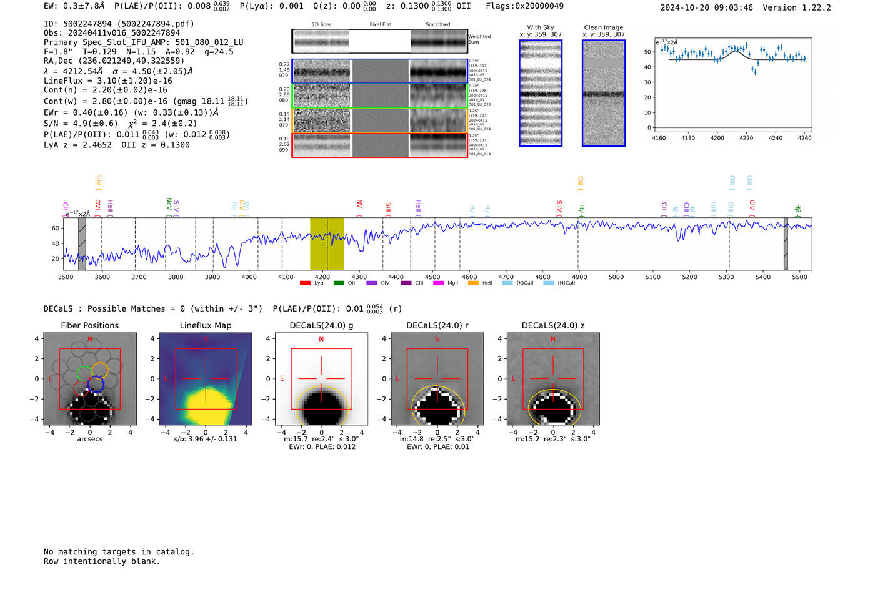Select the Weighted Sum 2D spectrum row
875x595 pixels.
tap(380, 41)
